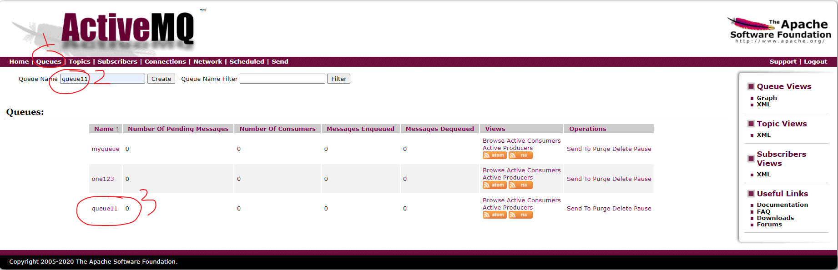Browse the myqueue queue messages
Image resolution: width=838 pixels, height=270 pixels.
494,140
